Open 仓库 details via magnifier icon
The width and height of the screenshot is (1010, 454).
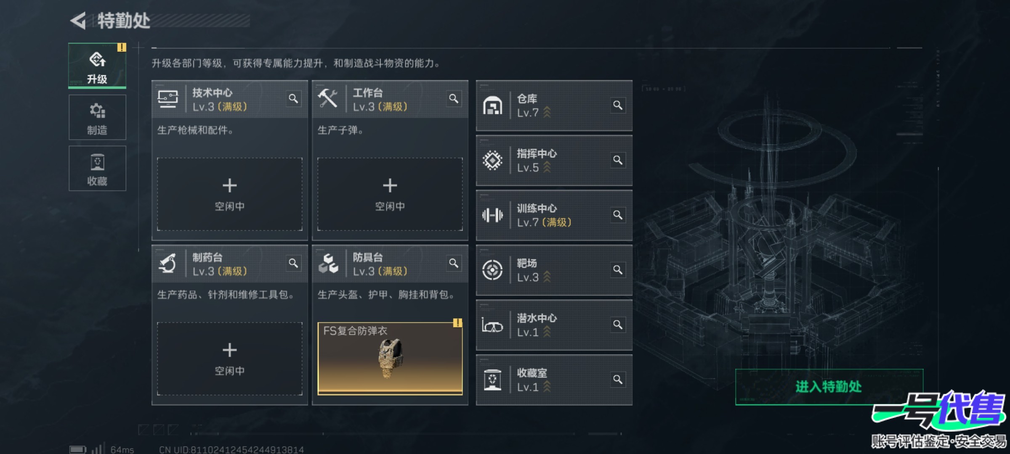[617, 105]
